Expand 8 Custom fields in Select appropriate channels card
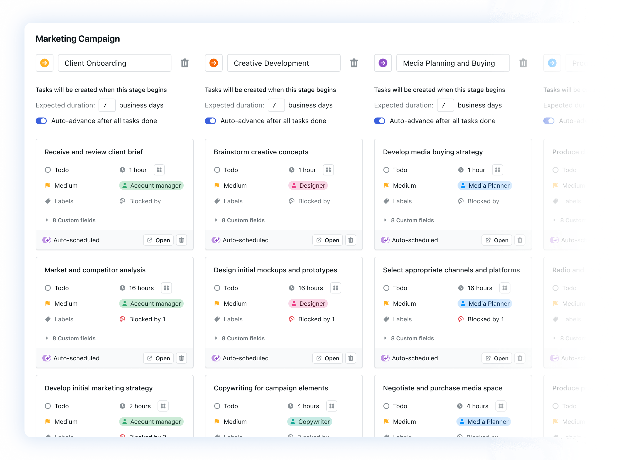 point(409,338)
